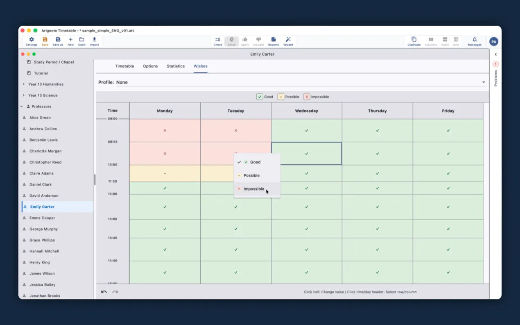Select professor Hannah Mitchell

[44, 251]
